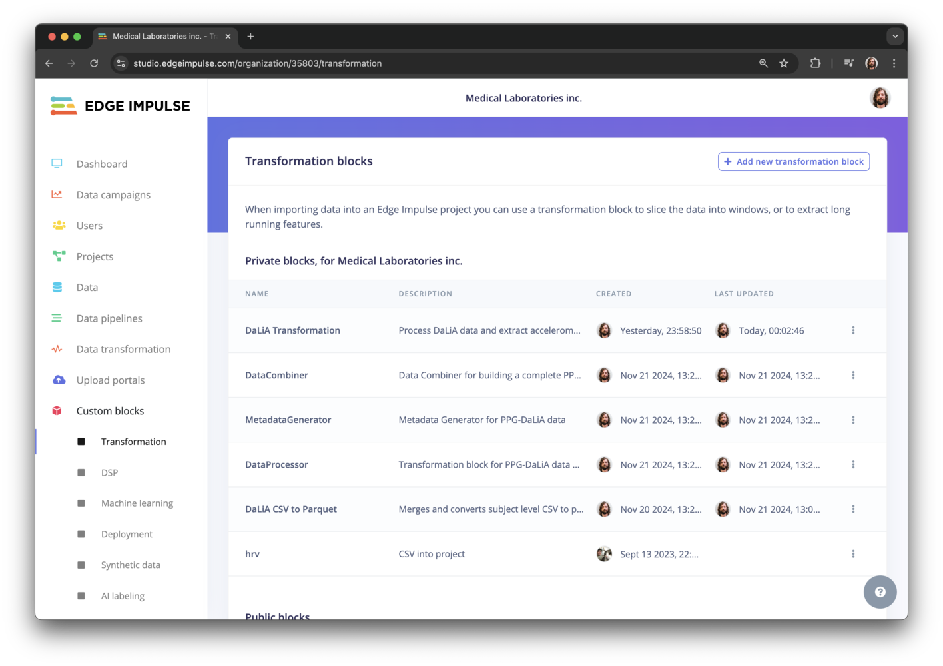Navigate to Projects
Viewport: 943px width, 666px height.
[95, 256]
